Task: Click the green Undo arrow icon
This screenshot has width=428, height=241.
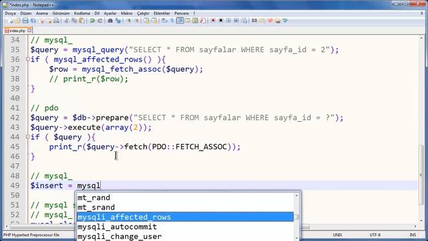Action: click(92, 21)
